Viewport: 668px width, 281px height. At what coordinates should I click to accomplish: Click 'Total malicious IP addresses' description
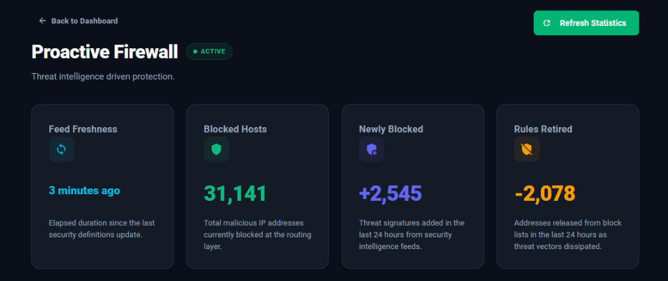click(x=258, y=235)
